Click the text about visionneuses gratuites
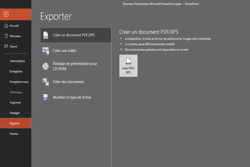Viewport: 250px width, 167px height. pos(156,50)
